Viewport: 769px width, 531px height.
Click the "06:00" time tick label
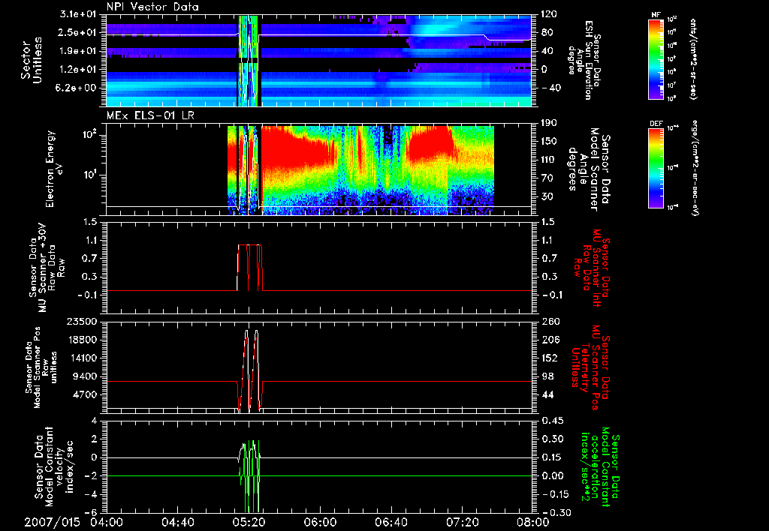click(x=320, y=522)
